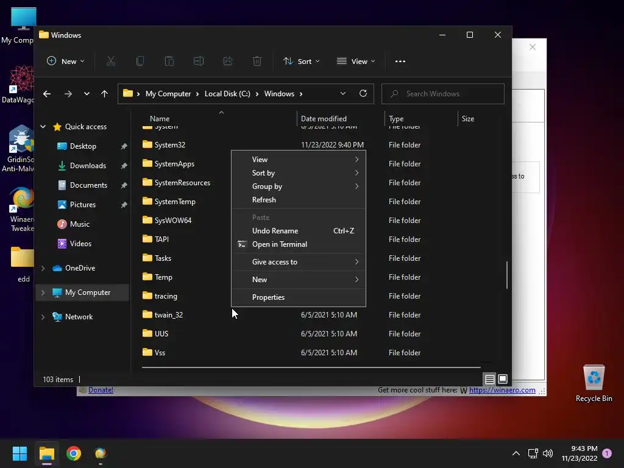Open Group by submenu in context menu
Screen dimensions: 624x468
coord(299,186)
